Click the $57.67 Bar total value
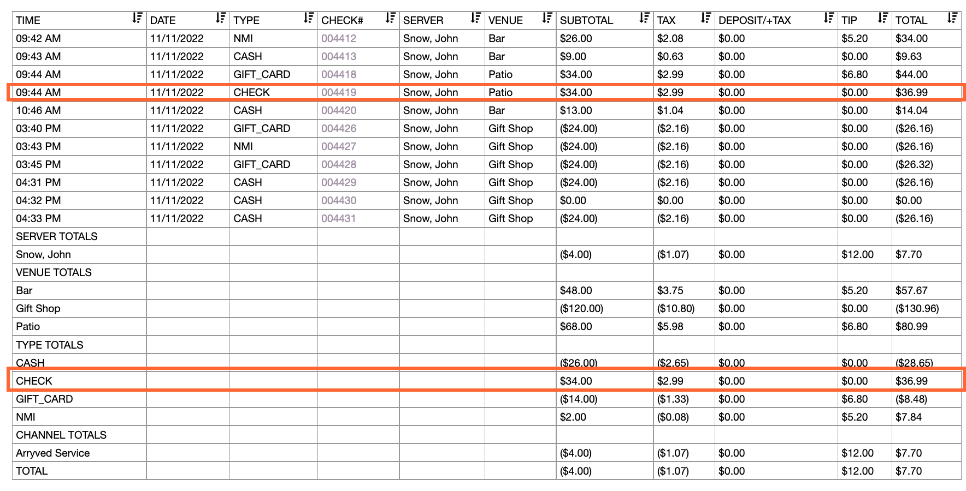The image size is (966, 491). pyautogui.click(x=911, y=290)
